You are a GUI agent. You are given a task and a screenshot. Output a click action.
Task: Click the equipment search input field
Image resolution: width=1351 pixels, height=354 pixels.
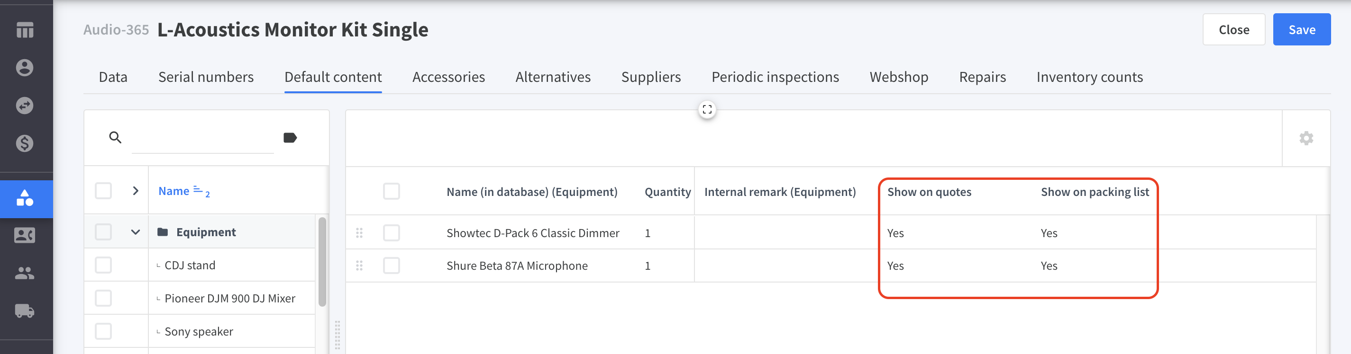pyautogui.click(x=202, y=138)
